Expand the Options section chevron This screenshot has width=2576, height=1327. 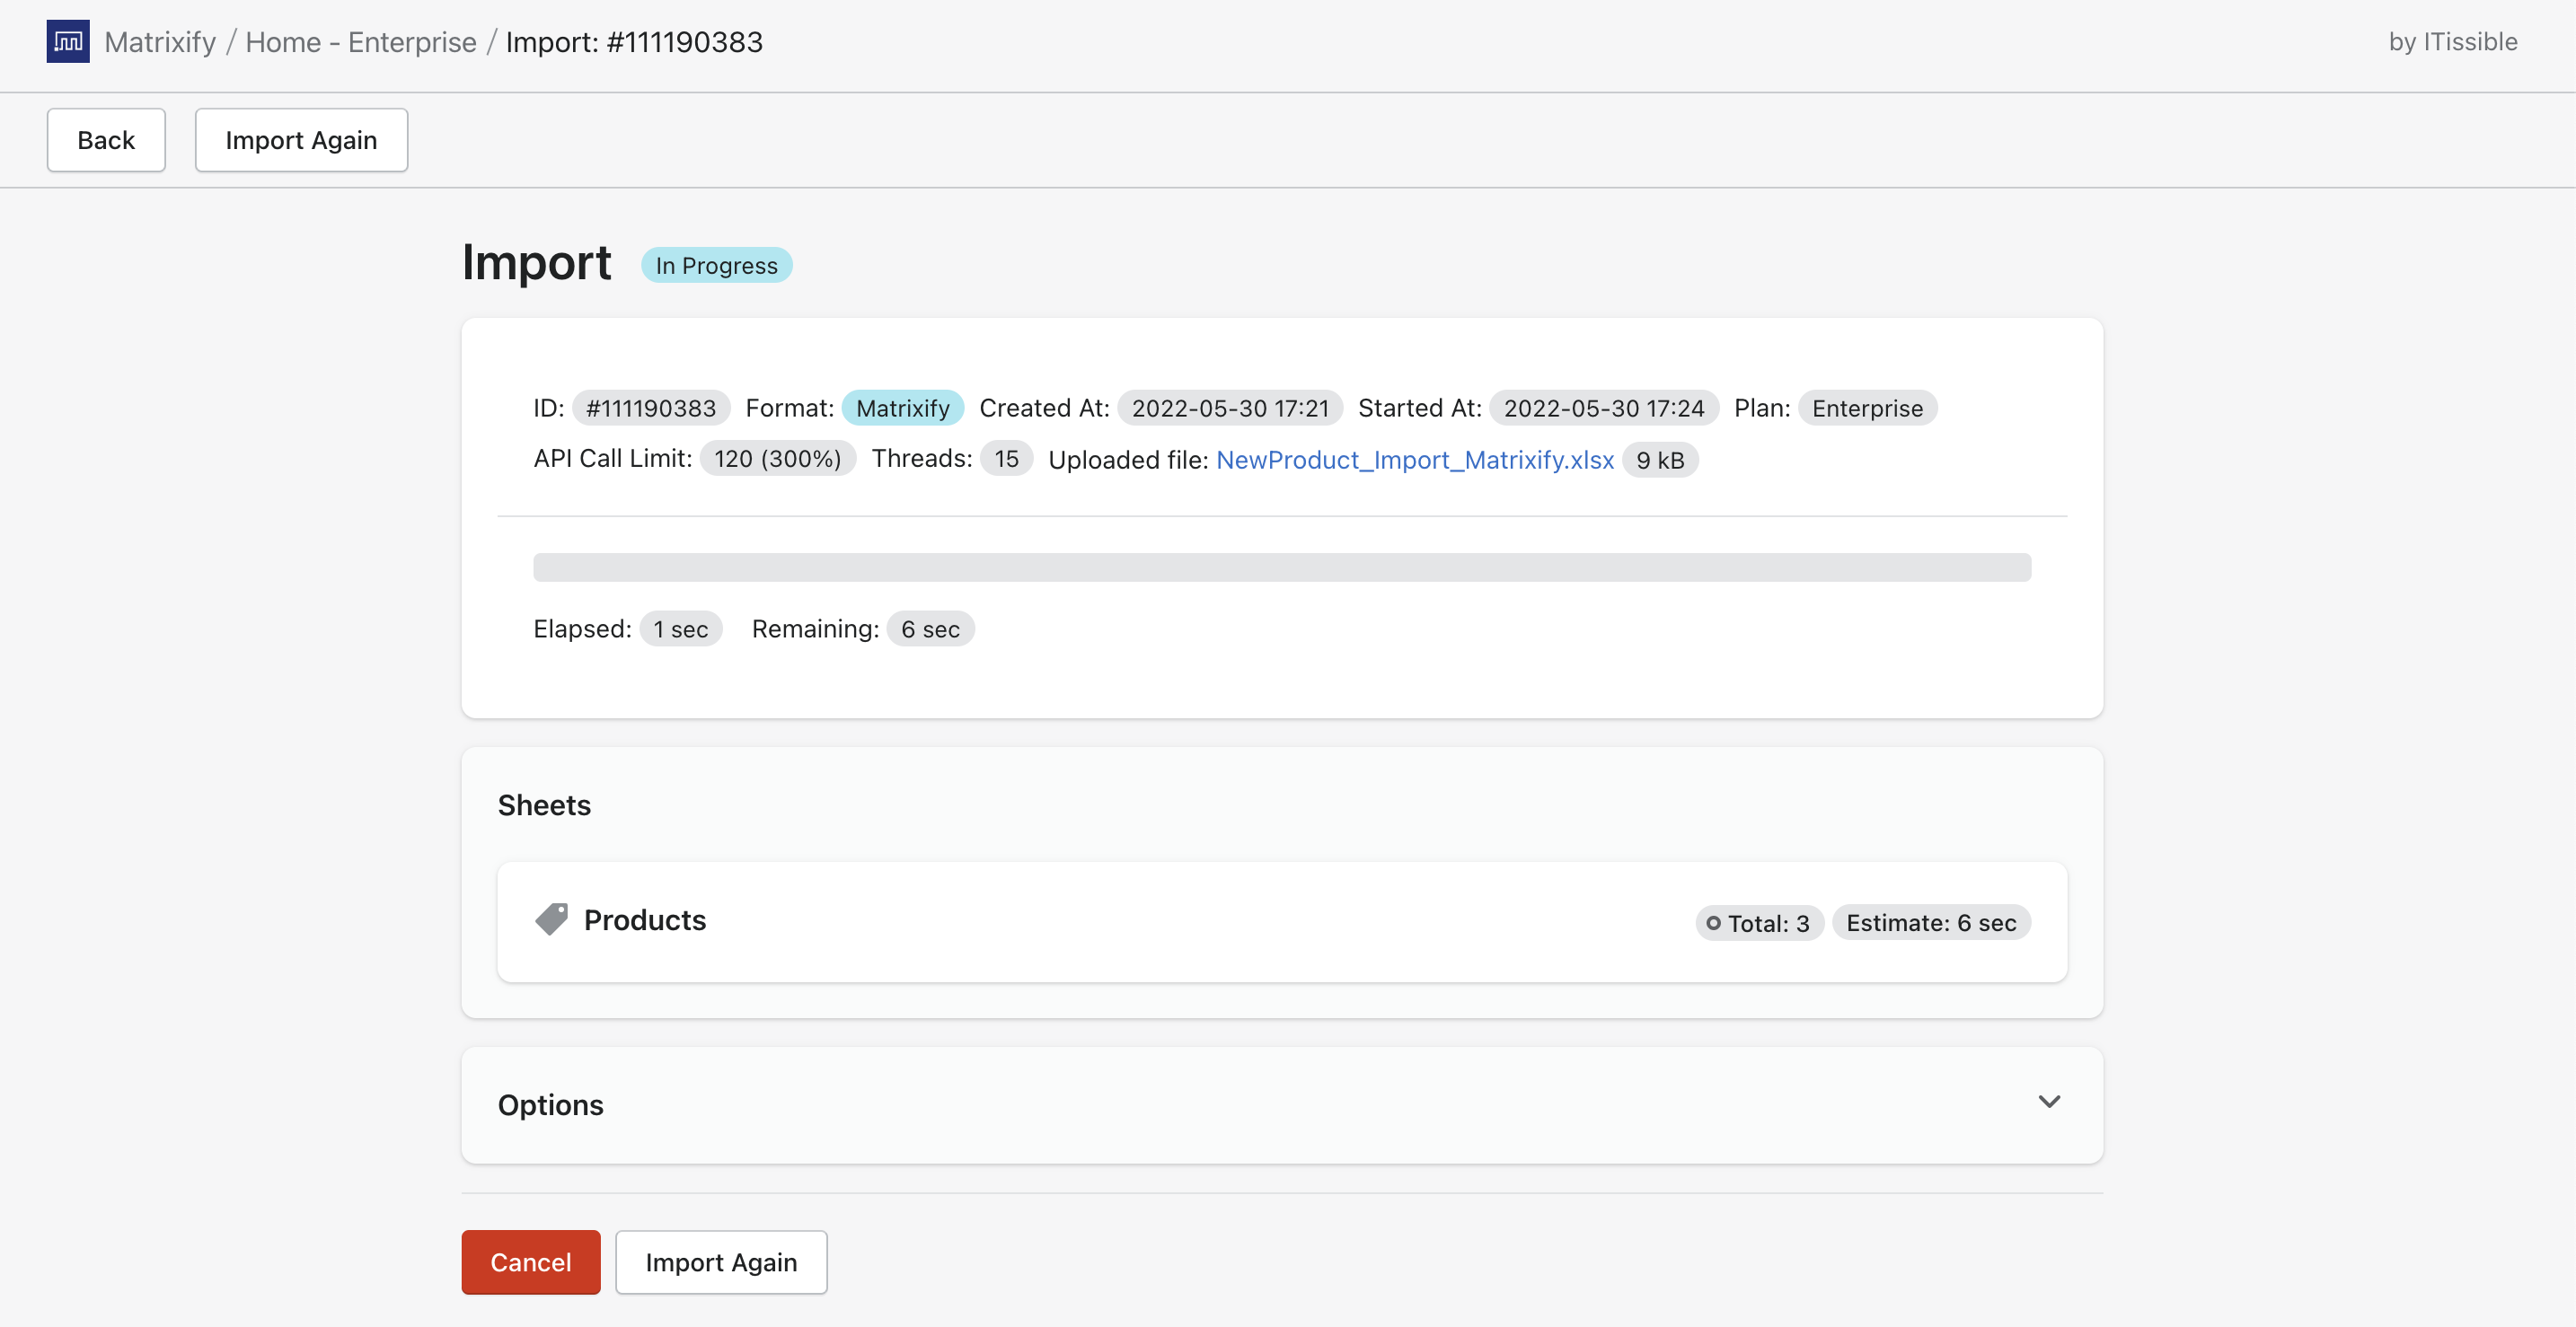(x=2049, y=1101)
